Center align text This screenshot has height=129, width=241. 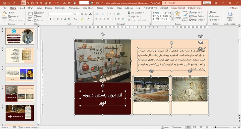(x=100, y=19)
